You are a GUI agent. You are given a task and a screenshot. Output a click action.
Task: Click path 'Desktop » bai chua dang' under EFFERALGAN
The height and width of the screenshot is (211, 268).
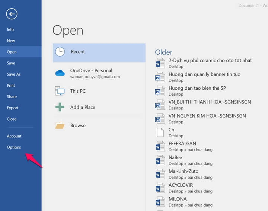(191, 150)
